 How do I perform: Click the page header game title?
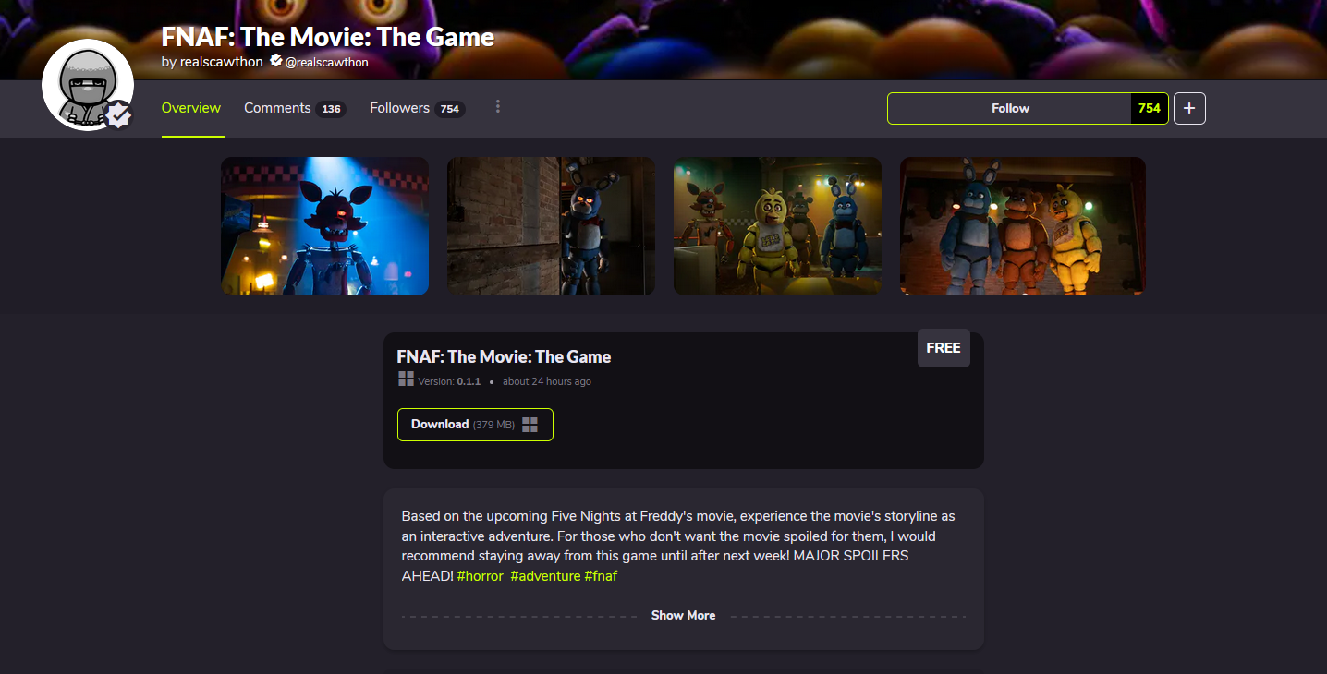tap(328, 37)
